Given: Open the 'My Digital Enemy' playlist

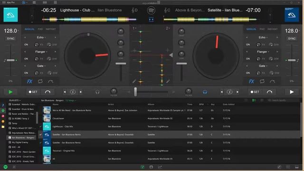Looking at the screenshot, I should (20, 142).
